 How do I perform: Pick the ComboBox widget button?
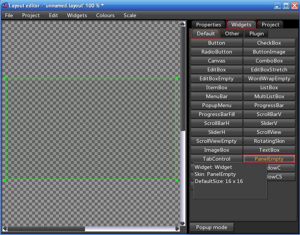point(269,61)
